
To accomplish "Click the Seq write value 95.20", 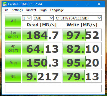I will click(82, 62).
